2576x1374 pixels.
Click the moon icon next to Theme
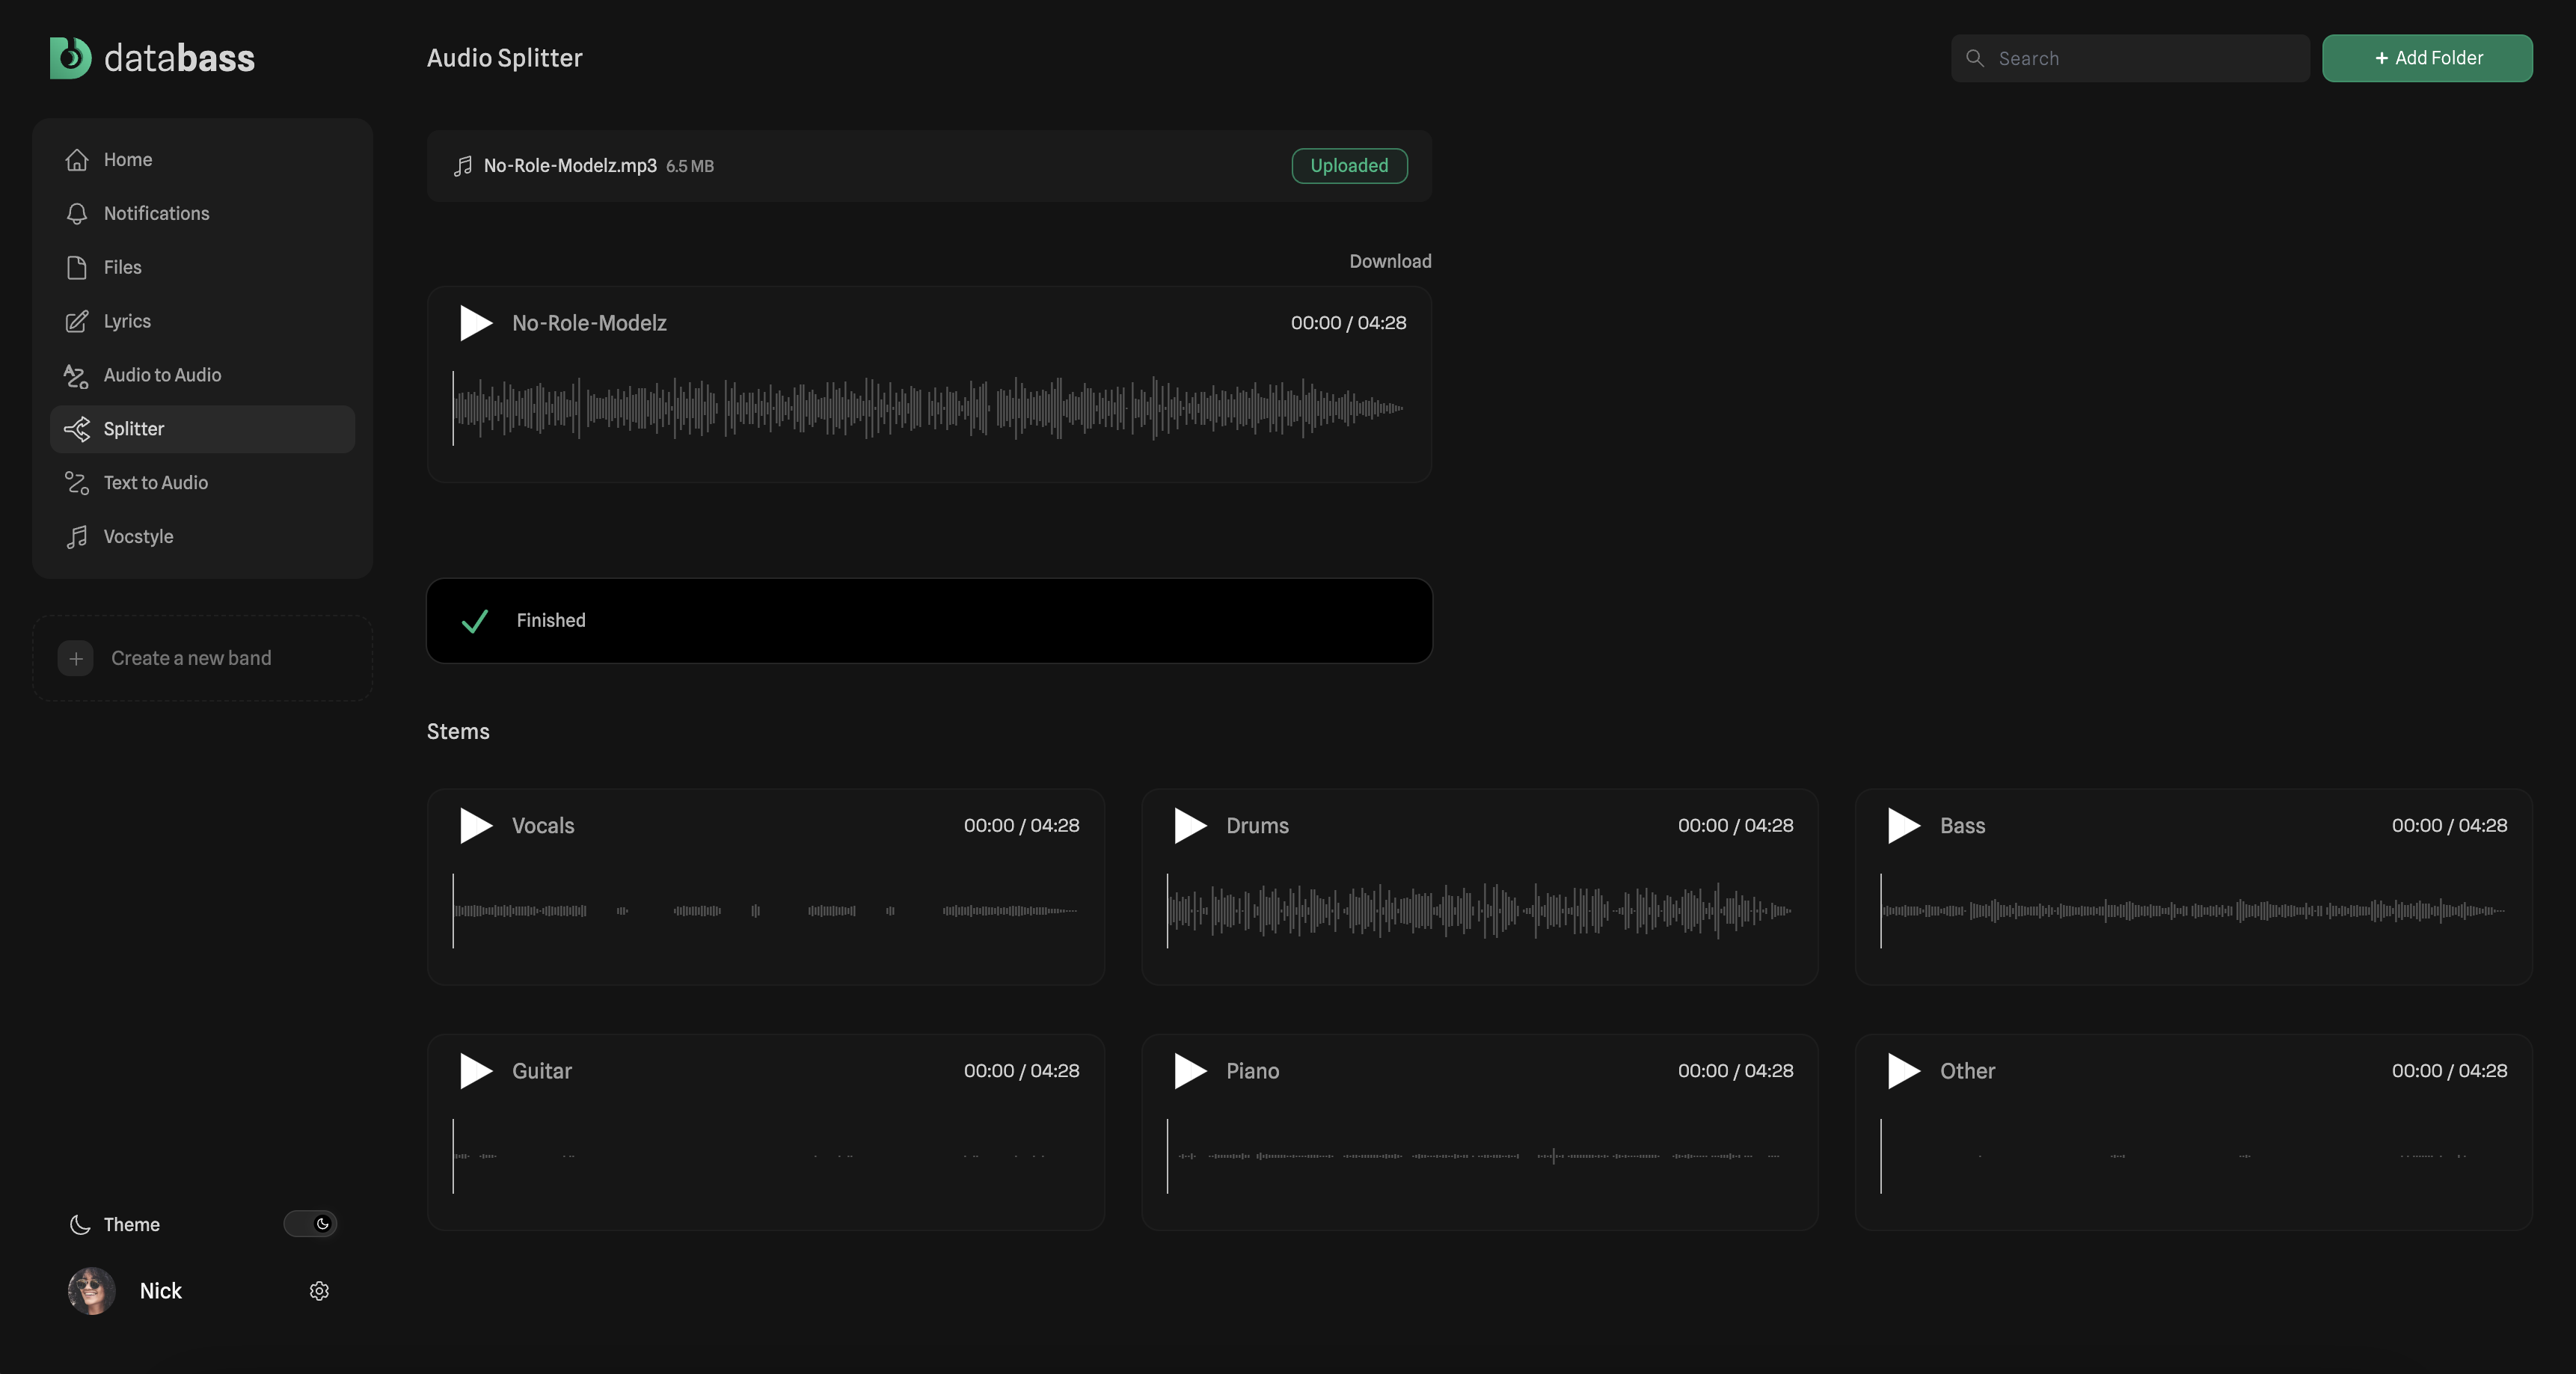point(80,1225)
